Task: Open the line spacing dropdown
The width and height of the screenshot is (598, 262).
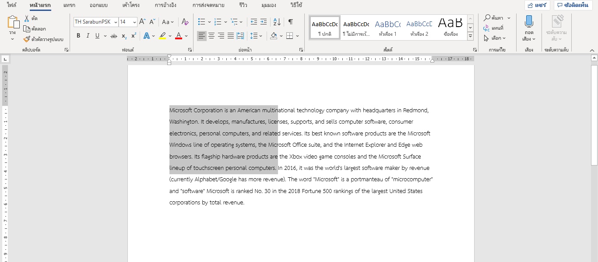Action: click(x=260, y=36)
